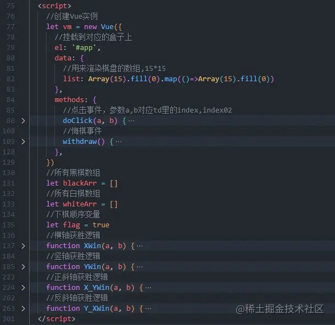Expand the Y_XWin function fold arrow
This screenshot has height=325, width=335.
pos(23,309)
